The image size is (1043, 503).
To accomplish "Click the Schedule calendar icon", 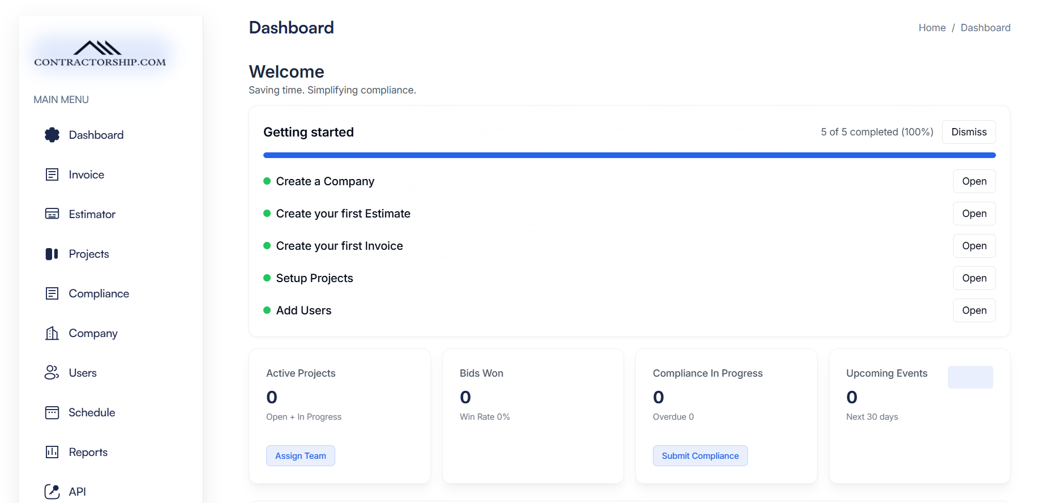I will [52, 412].
